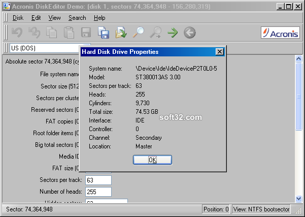Click the interface value IDE
The width and height of the screenshot is (305, 217).
140,120
